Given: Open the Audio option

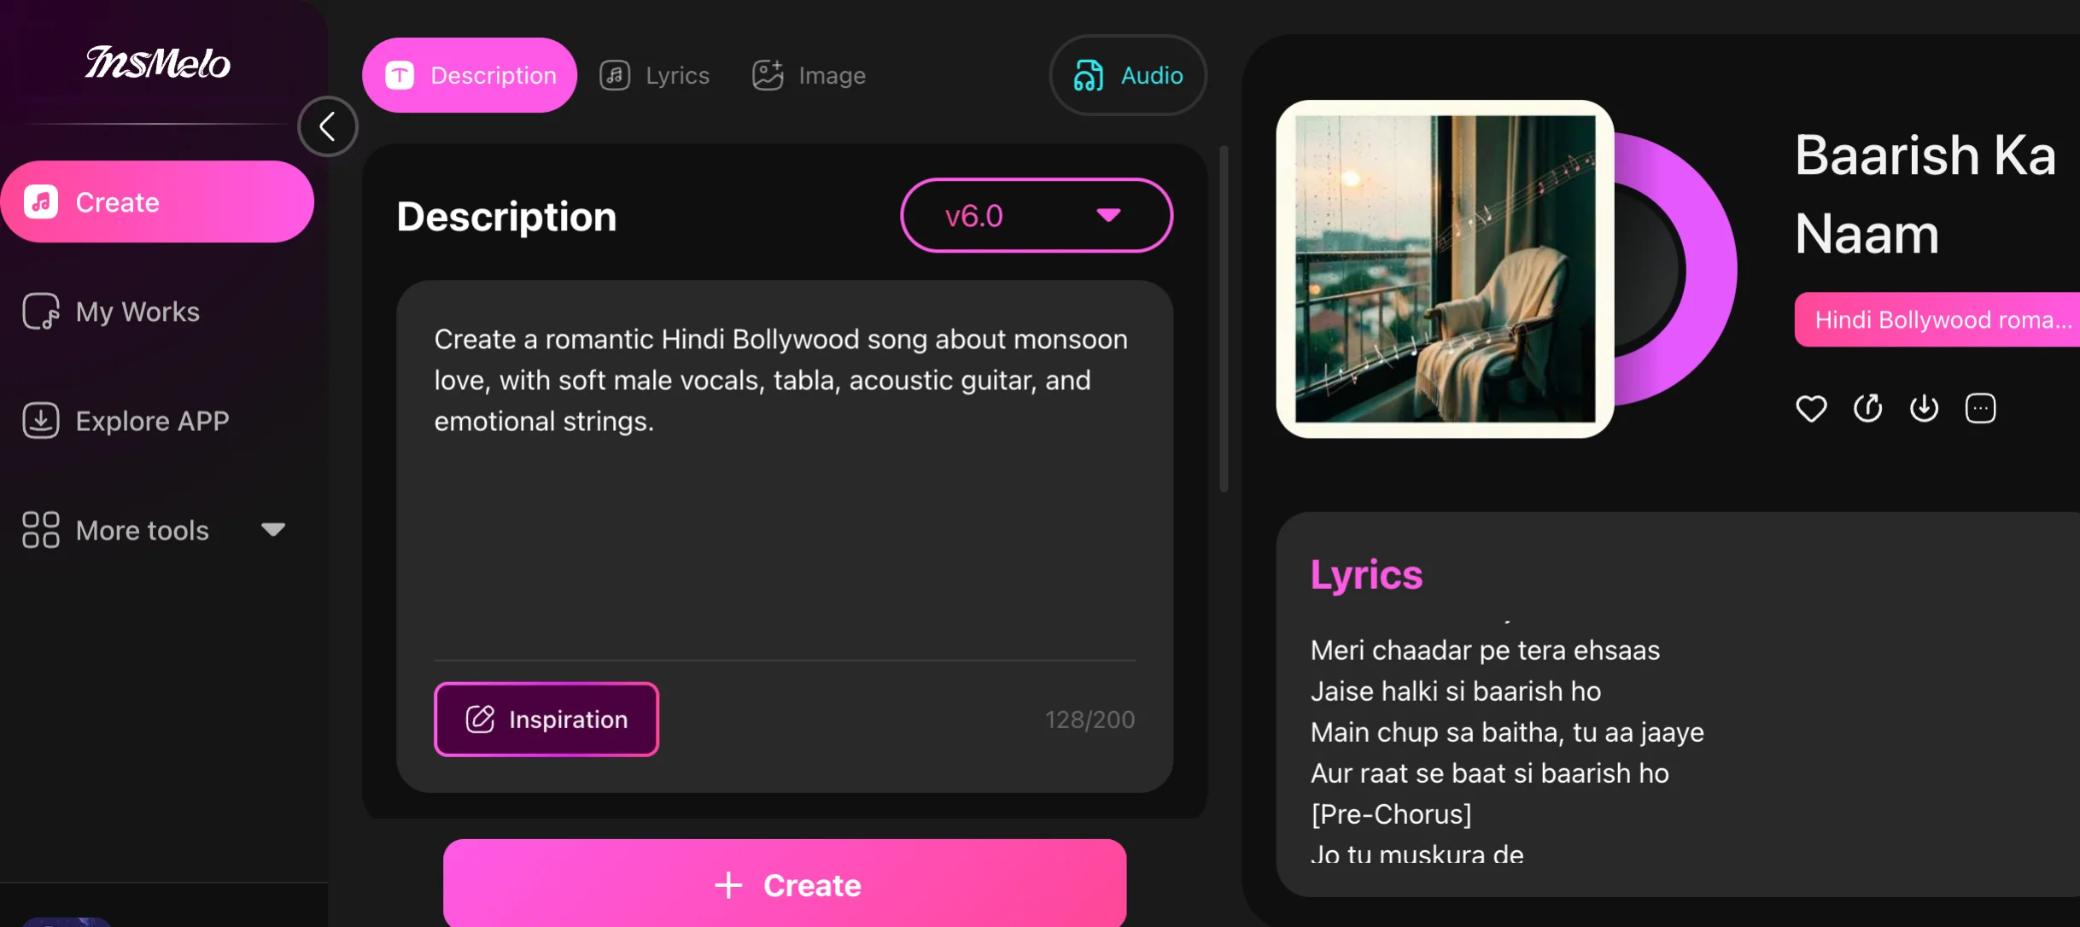Looking at the screenshot, I should click(1128, 75).
